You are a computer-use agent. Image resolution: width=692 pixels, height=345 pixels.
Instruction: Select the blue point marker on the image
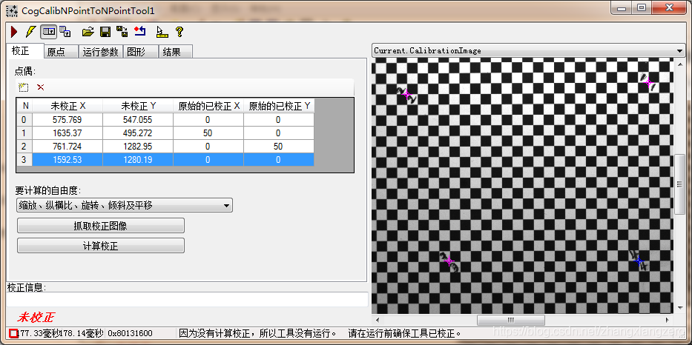[x=639, y=261]
